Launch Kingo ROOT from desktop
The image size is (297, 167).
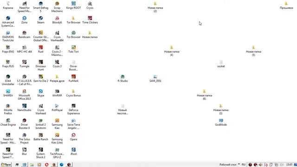73,6
